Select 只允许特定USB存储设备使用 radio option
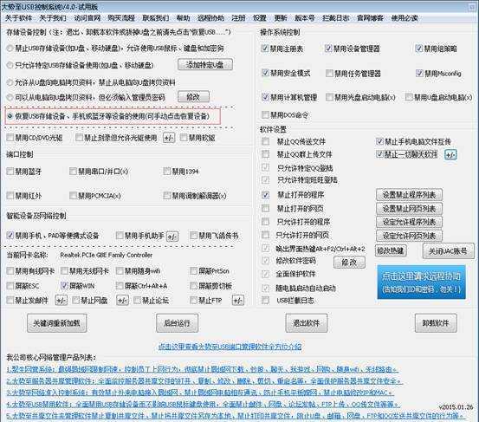The width and height of the screenshot is (479, 422). tap(10, 65)
